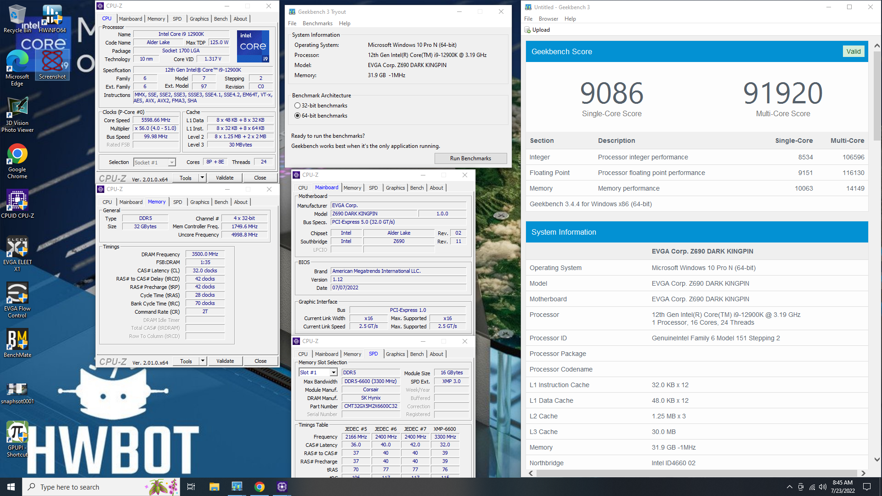Open the Windows Start menu
Screen dimensions: 882x496
11,487
